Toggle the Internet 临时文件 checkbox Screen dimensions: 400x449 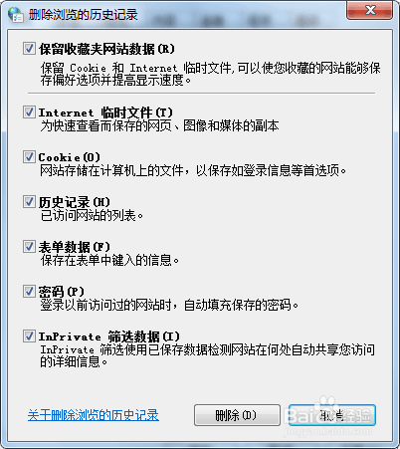[x=29, y=112]
